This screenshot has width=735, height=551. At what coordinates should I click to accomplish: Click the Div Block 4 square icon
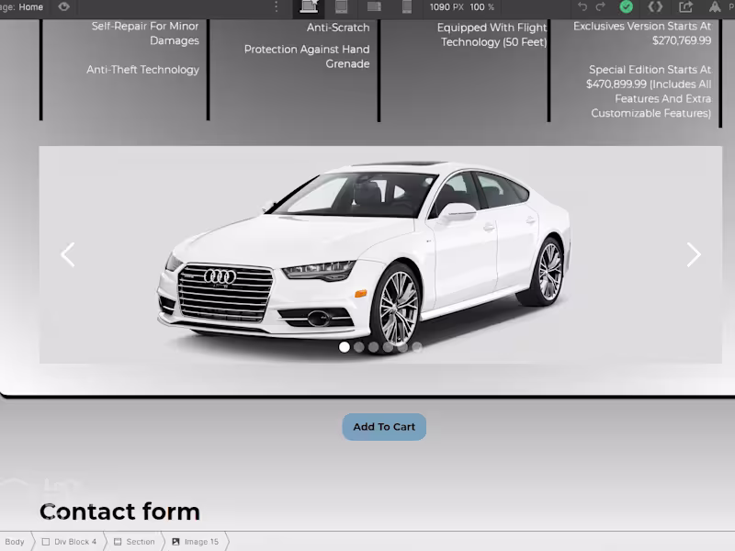click(45, 542)
